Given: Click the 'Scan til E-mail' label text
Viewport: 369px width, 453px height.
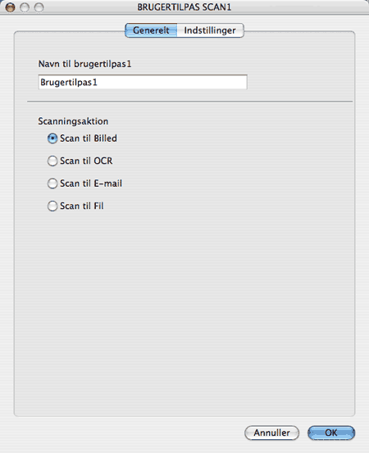Looking at the screenshot, I should pos(91,183).
